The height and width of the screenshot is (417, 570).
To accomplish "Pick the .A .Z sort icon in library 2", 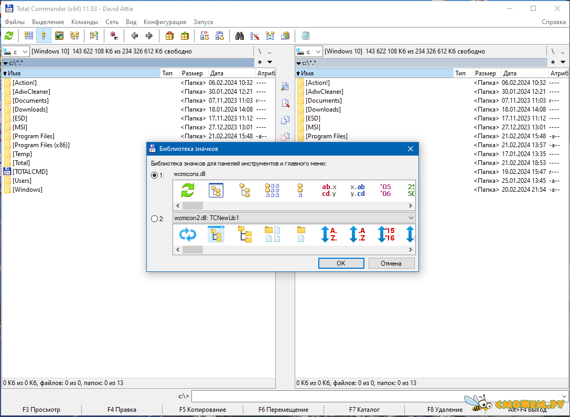I will point(357,234).
